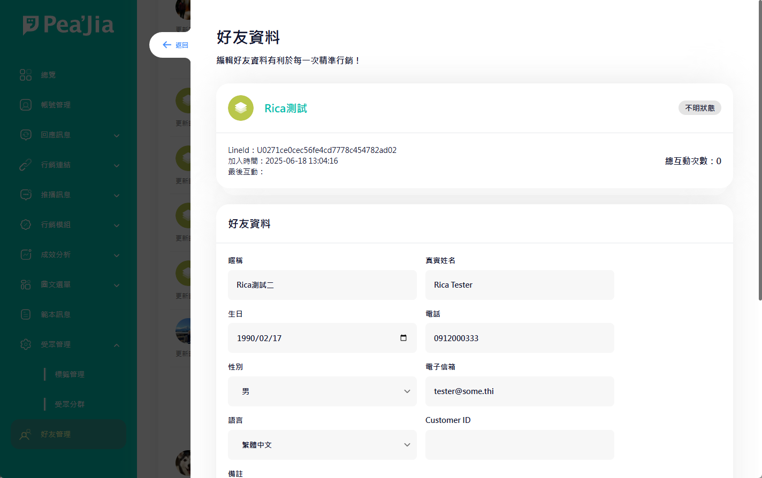The image size is (762, 478).
Task: Expand the 回應訊息 sidebar submenu
Action: pos(117,135)
